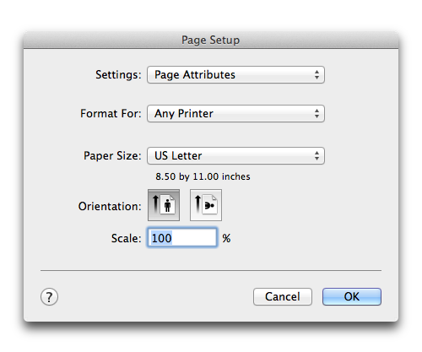Expand the US Letter paper size dropdown
422x352 pixels.
click(x=235, y=156)
